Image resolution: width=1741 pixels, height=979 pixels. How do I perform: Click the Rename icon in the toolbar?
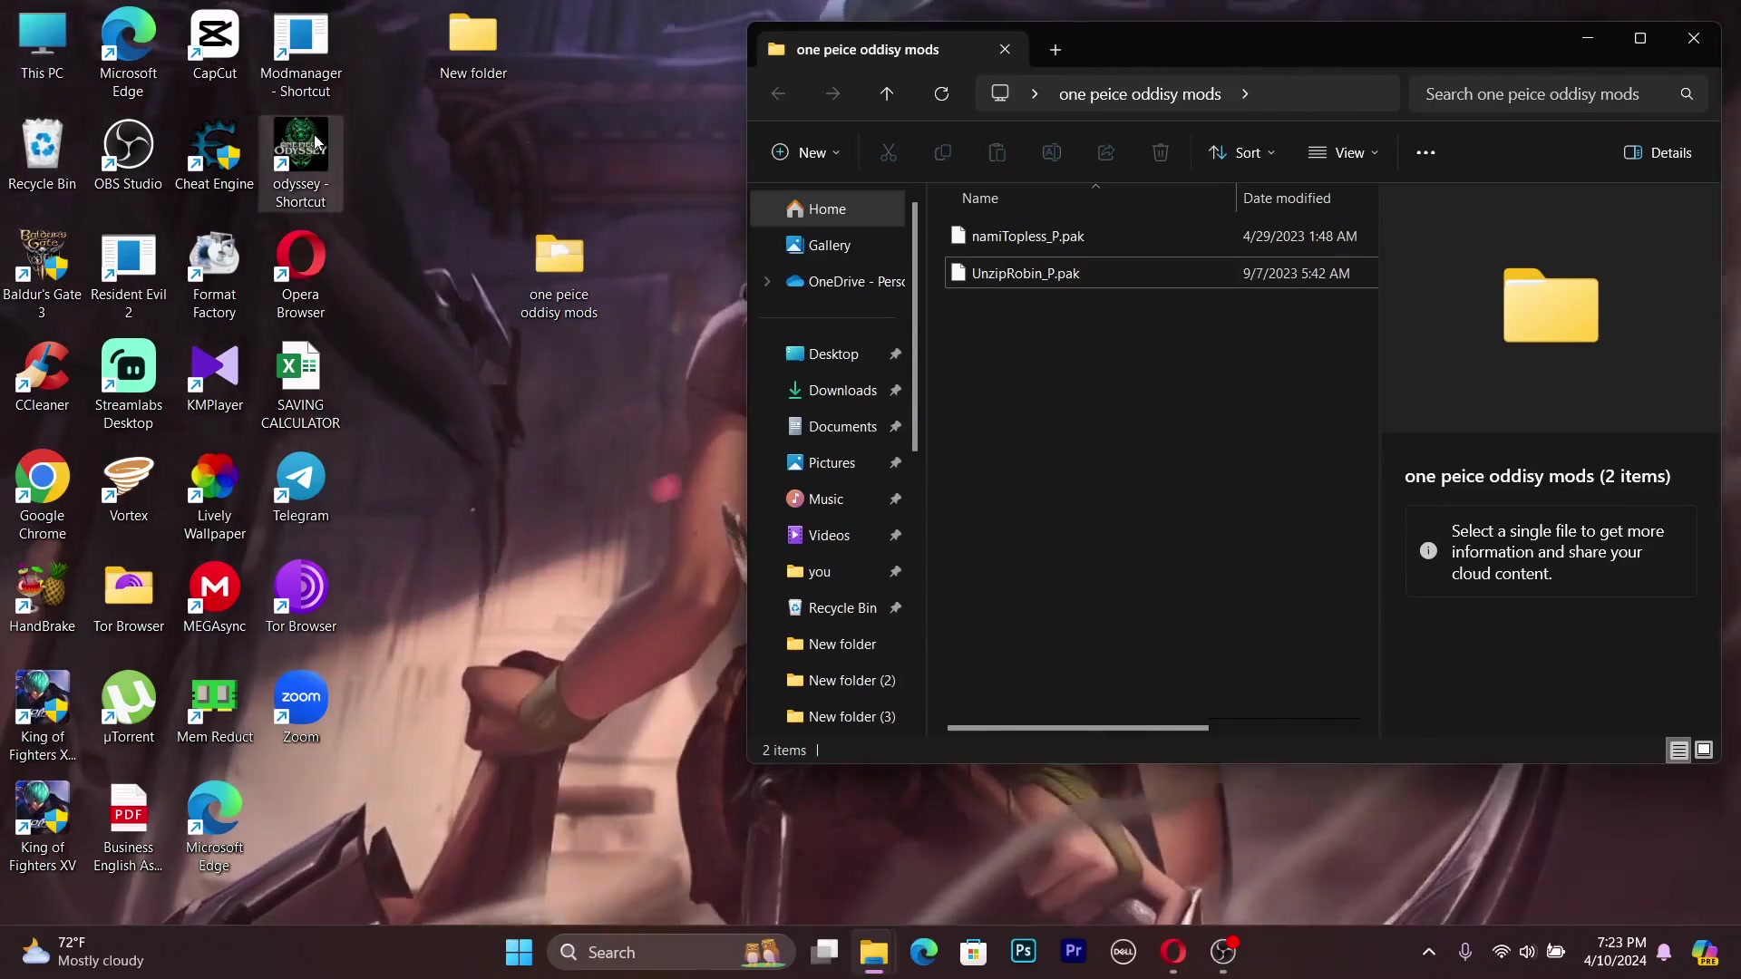point(1051,152)
